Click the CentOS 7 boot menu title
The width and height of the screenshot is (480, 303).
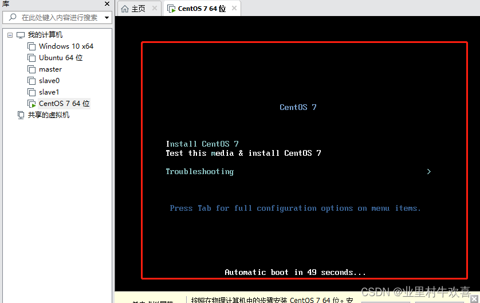point(298,107)
